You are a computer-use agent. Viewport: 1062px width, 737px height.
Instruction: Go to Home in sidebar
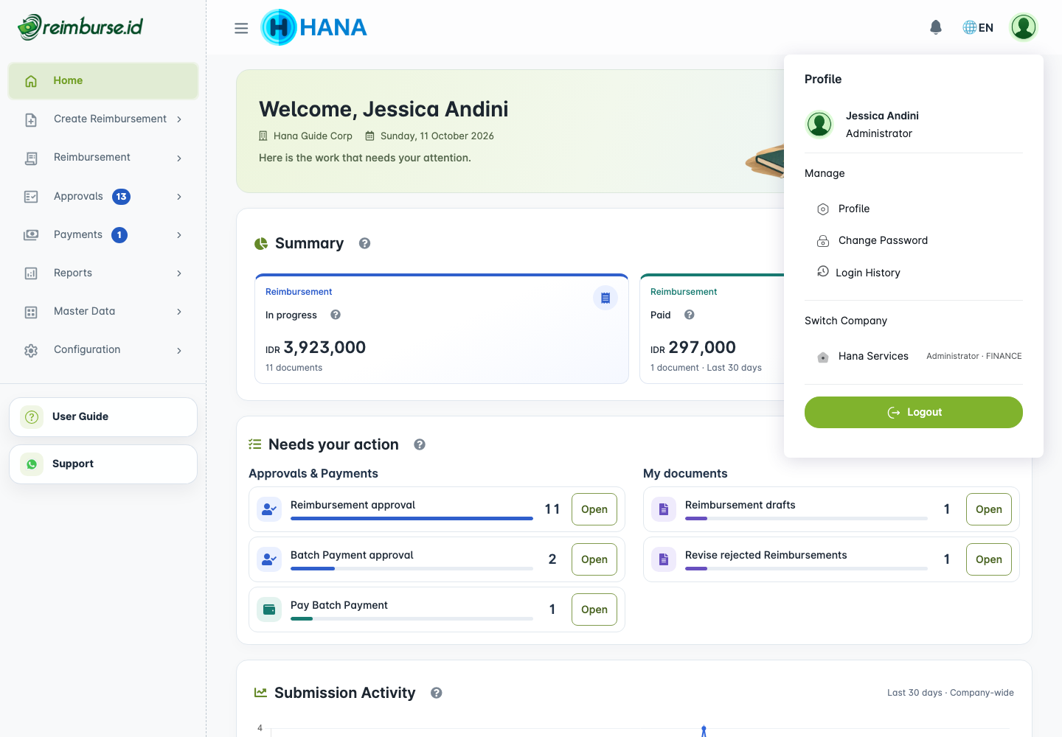point(103,81)
